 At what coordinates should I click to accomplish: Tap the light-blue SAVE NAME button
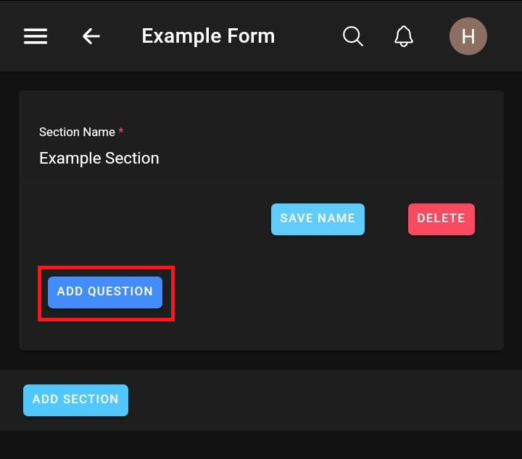tap(318, 219)
